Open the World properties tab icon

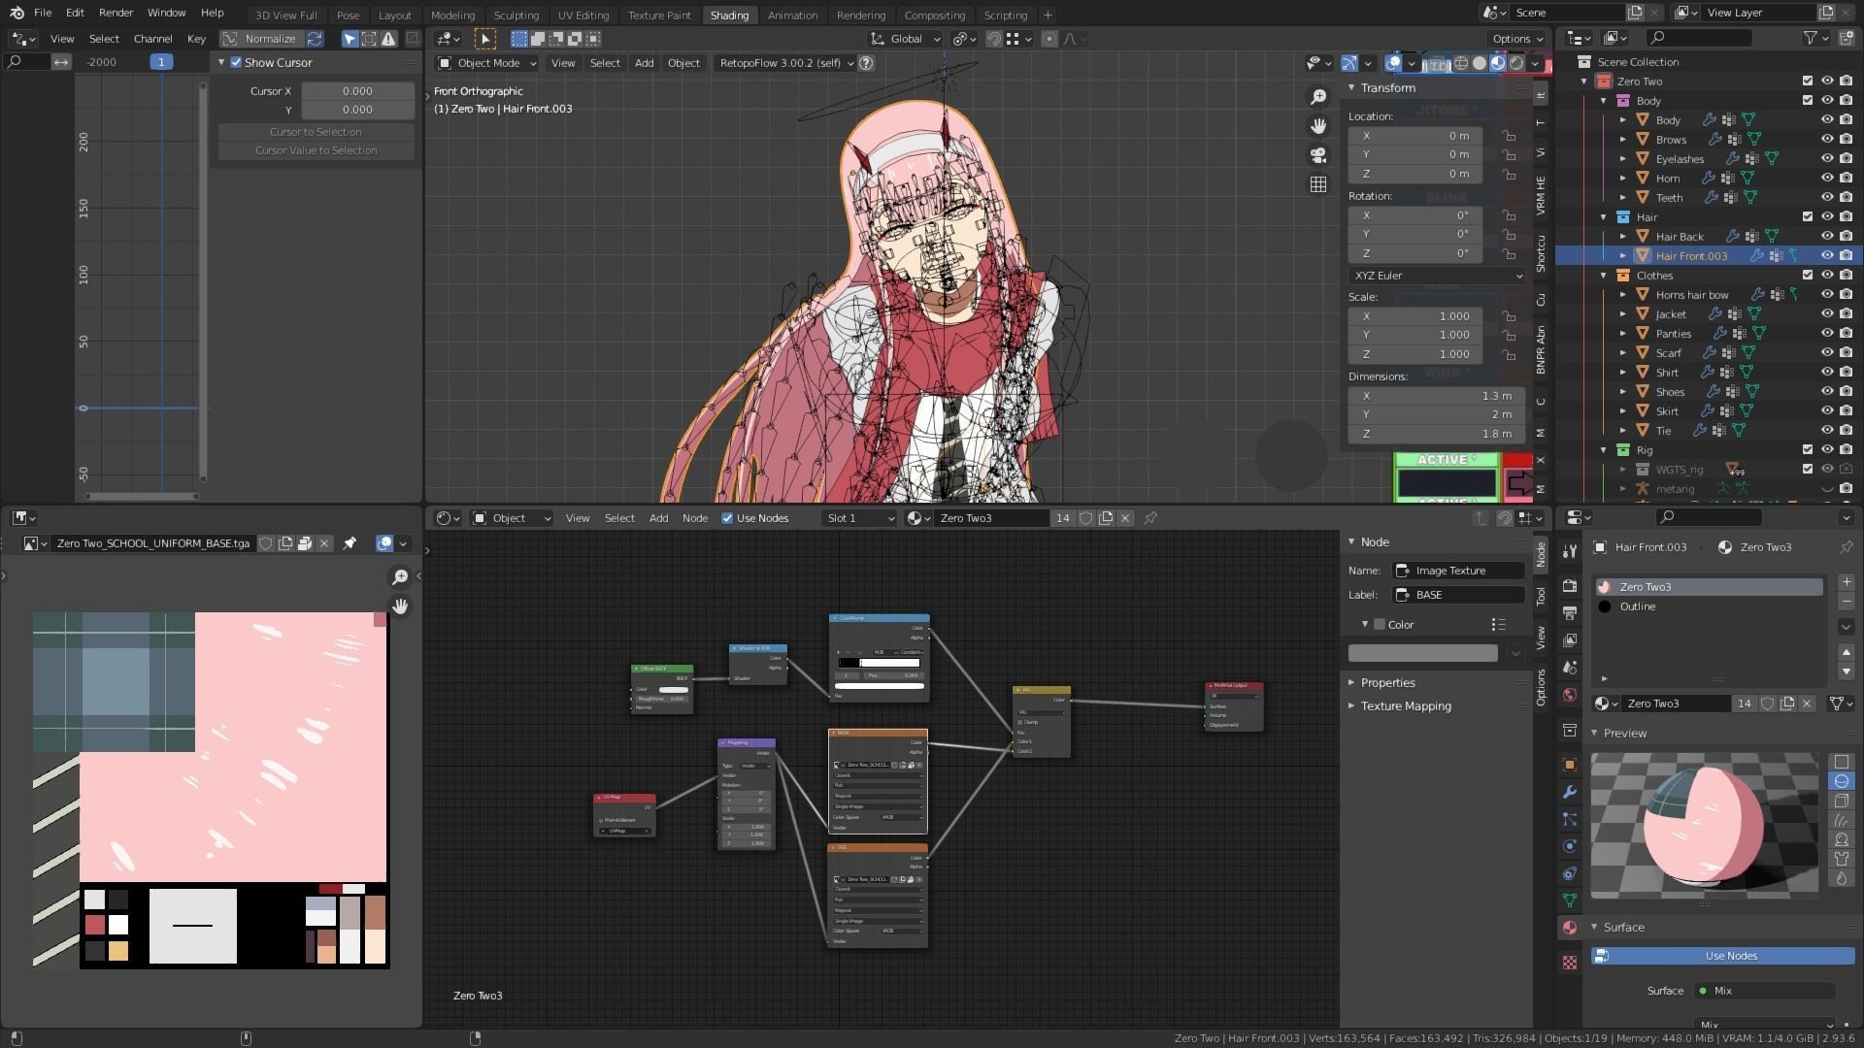coord(1570,695)
